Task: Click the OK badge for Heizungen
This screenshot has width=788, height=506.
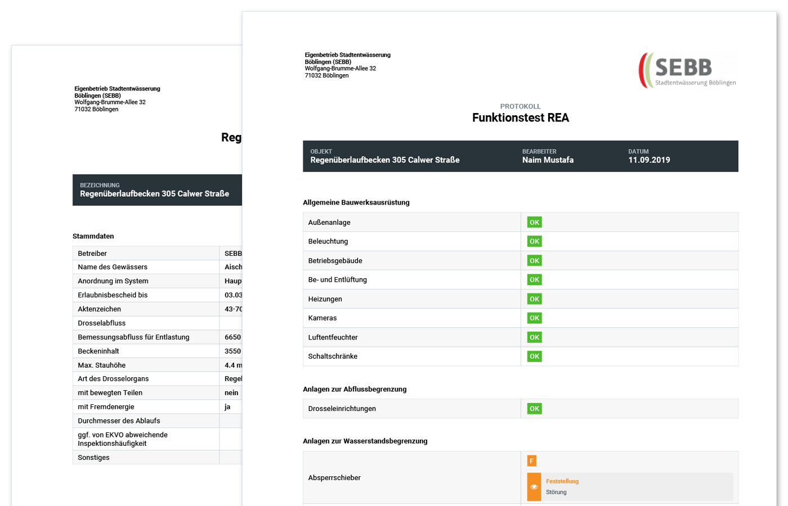Action: [534, 299]
